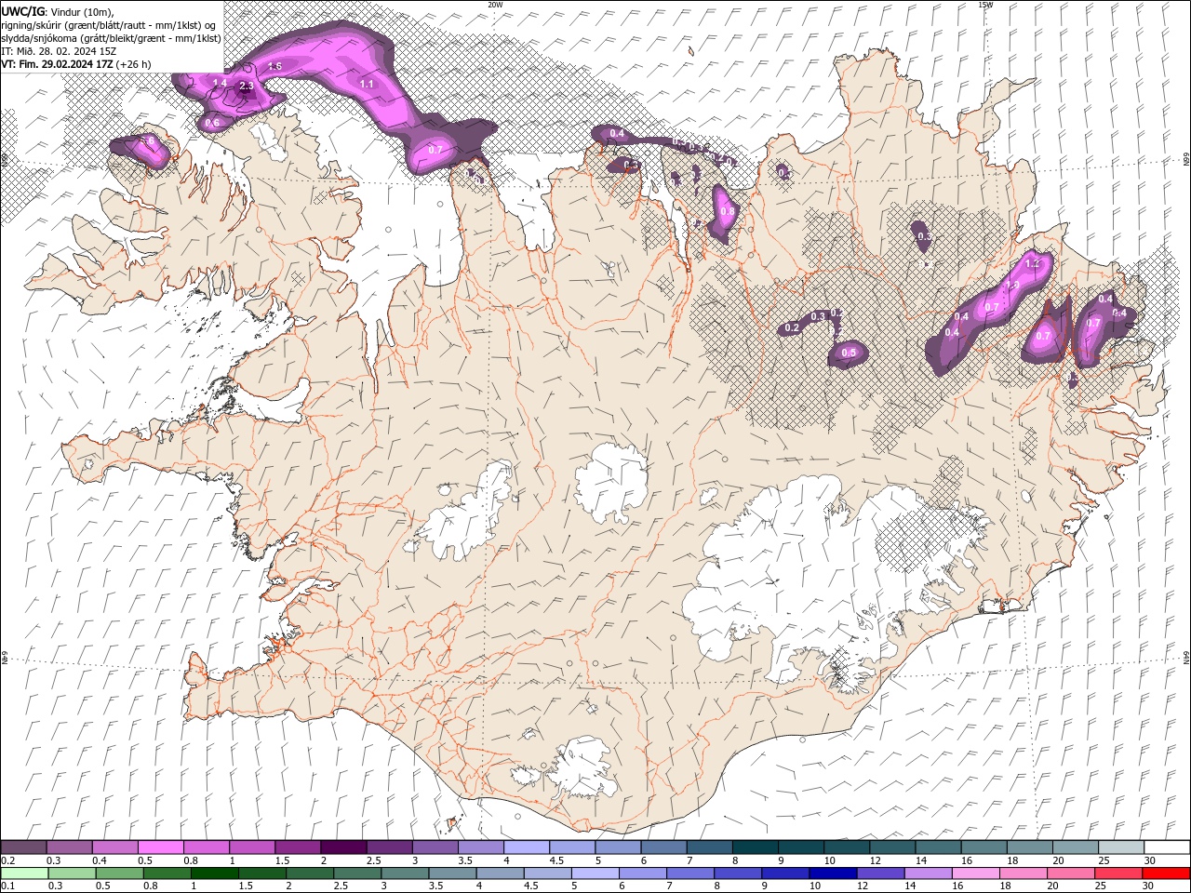The height and width of the screenshot is (893, 1191).
Task: Click the 0.5 value in the purple blob south of 0.3
Action: coord(849,353)
